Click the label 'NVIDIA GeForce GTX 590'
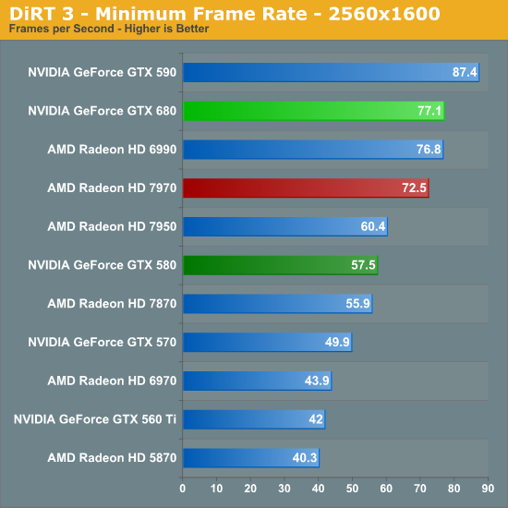The height and width of the screenshot is (508, 508). pos(102,72)
